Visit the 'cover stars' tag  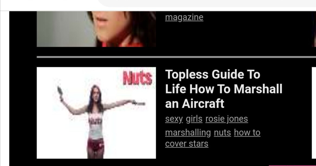187,144
